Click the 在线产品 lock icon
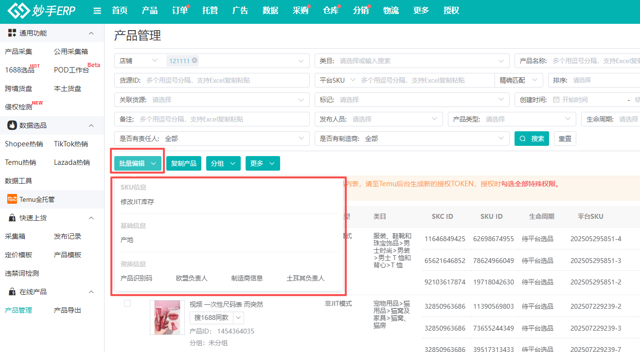 coord(12,292)
